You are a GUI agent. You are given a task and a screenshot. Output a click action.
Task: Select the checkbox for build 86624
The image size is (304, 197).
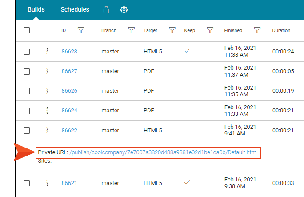[x=27, y=111]
